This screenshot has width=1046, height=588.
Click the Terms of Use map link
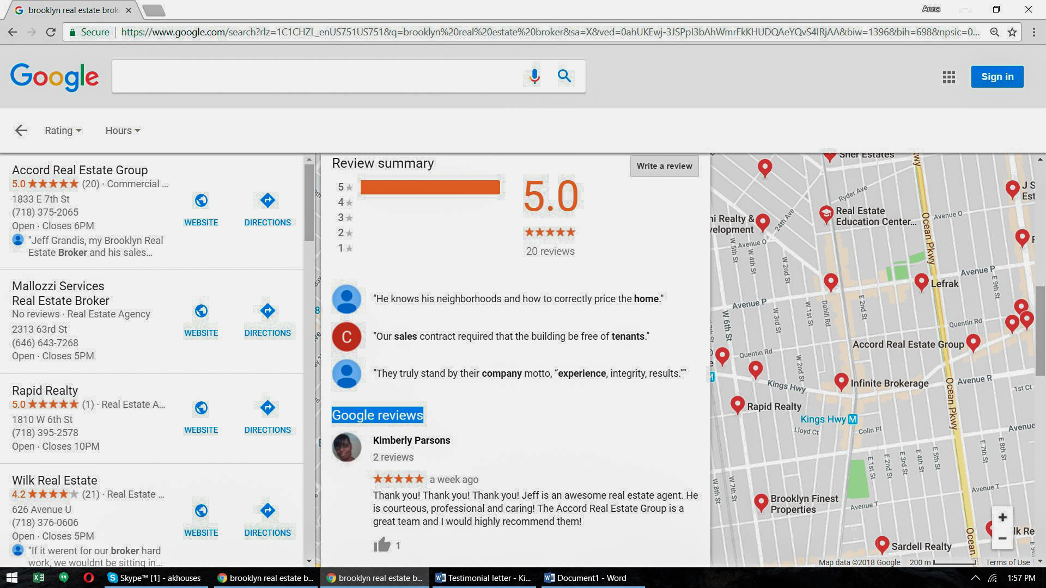(1007, 562)
